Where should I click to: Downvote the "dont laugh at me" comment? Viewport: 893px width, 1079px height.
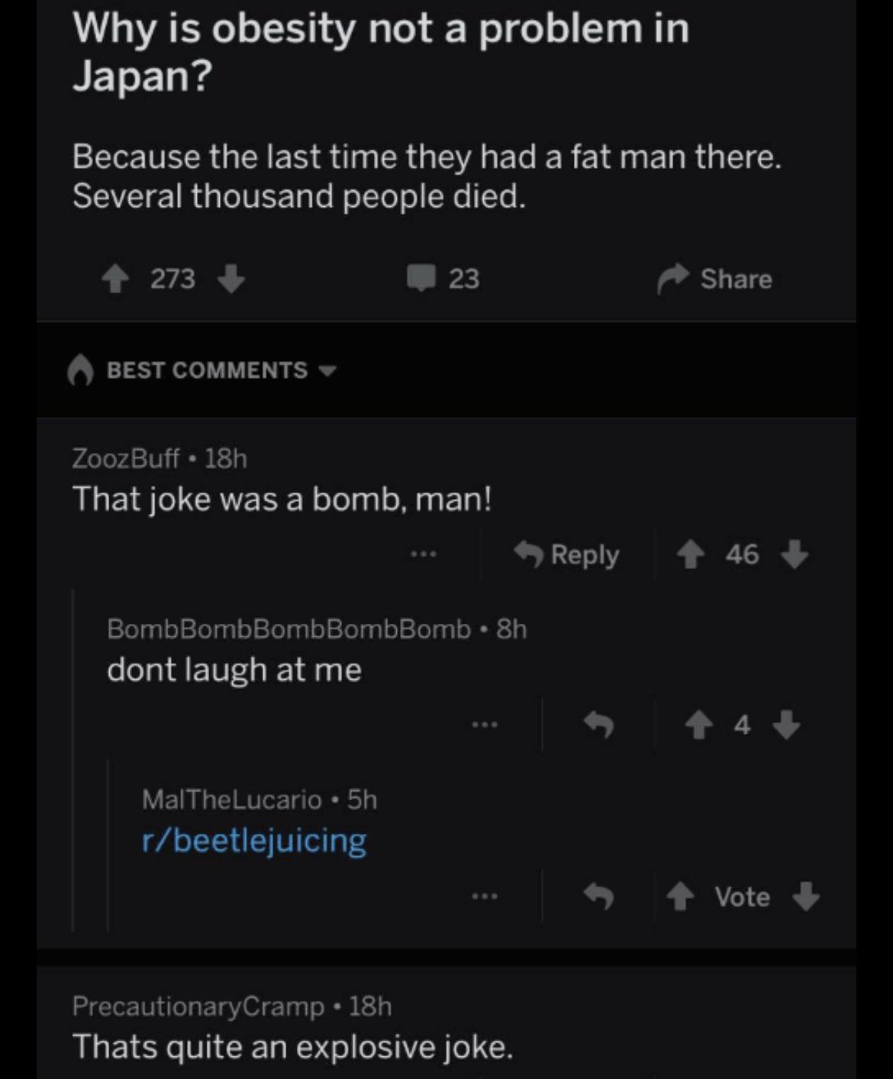(x=786, y=724)
